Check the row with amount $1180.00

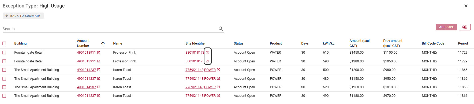(4, 96)
